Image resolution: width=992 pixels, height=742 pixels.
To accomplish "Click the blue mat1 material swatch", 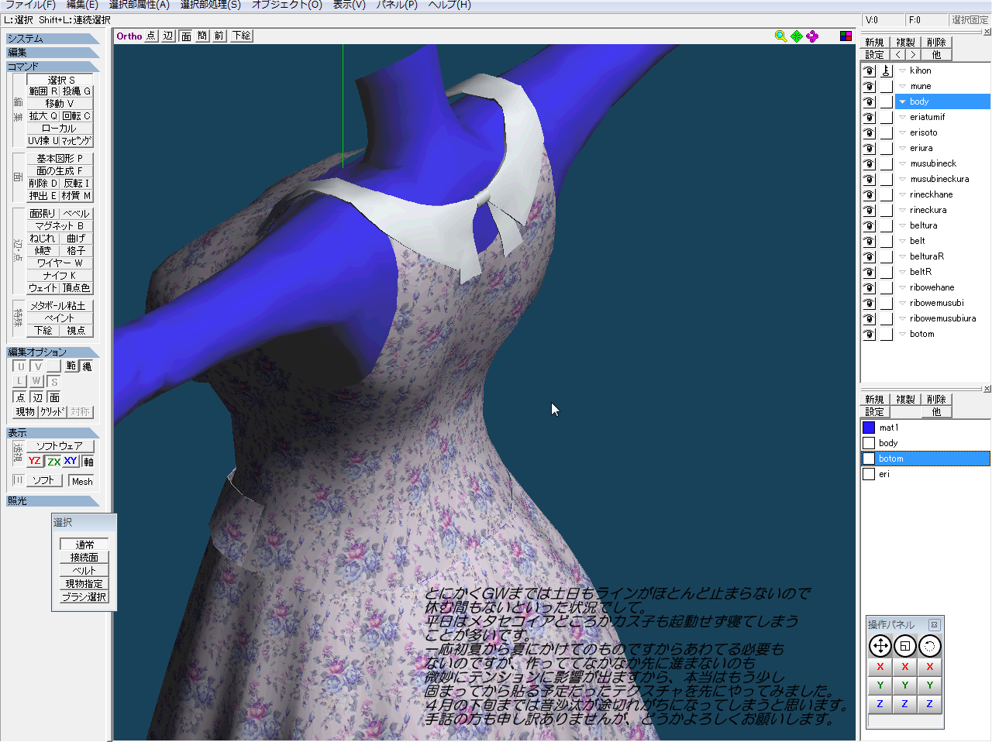I will 869,428.
